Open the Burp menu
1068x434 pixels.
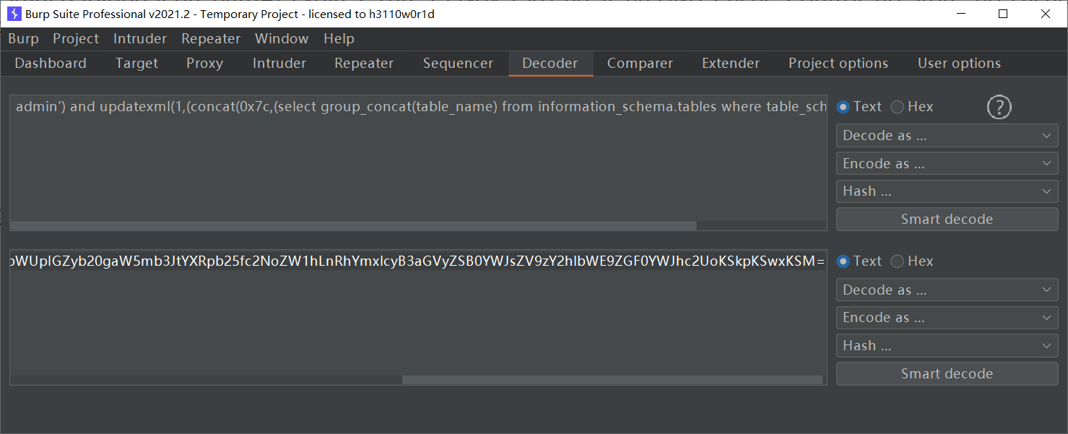pyautogui.click(x=23, y=39)
